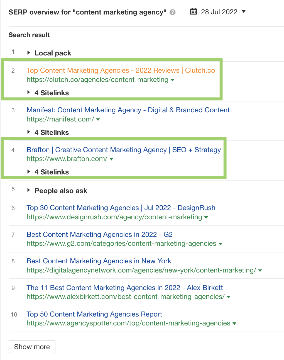Open dropdown next to digitalagencynetwork.com URL
Viewport: 284px width, 360px height.
tap(260, 271)
